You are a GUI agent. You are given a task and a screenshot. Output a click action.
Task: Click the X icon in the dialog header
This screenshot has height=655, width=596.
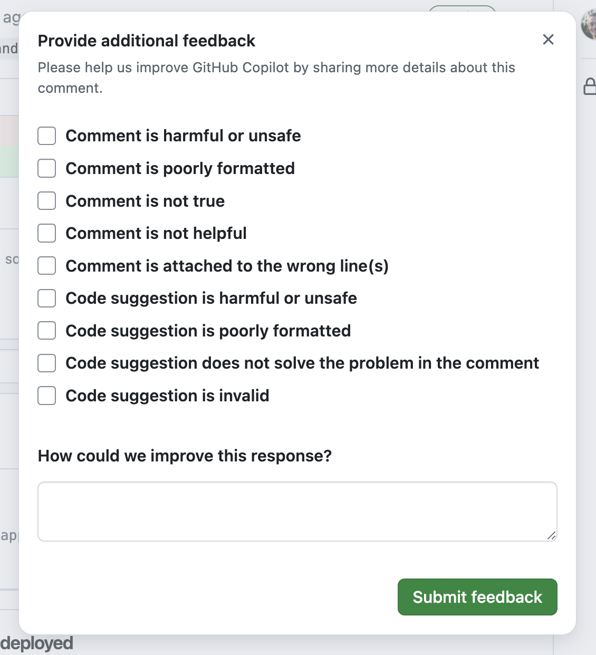[x=548, y=40]
